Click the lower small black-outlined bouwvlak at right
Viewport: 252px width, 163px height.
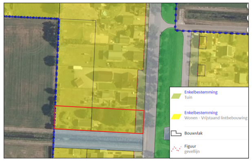201,70
